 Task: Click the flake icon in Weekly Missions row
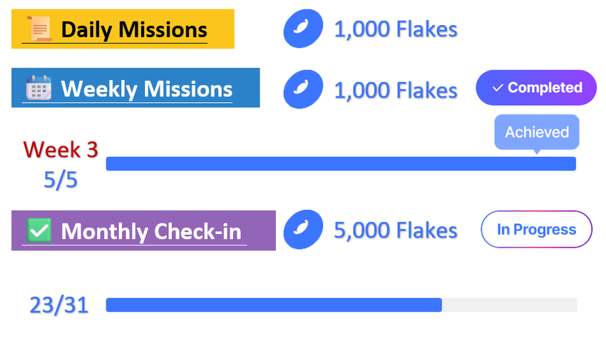tap(303, 89)
